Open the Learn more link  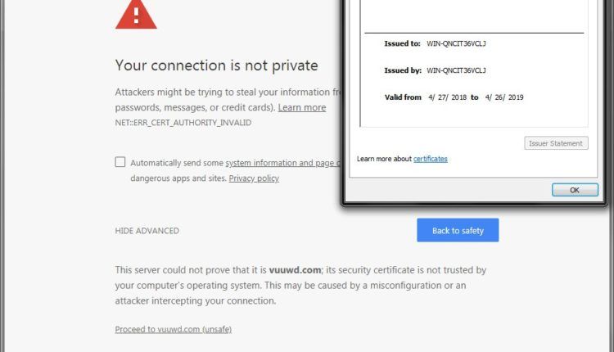[x=302, y=107]
